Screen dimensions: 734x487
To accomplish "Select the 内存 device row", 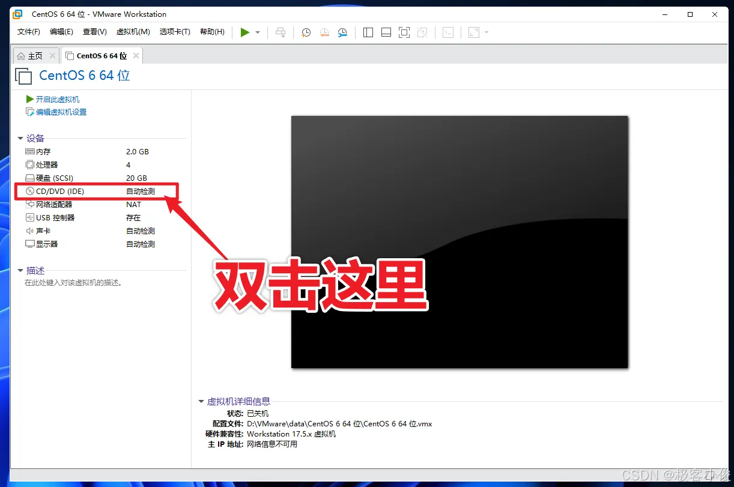I will point(101,152).
